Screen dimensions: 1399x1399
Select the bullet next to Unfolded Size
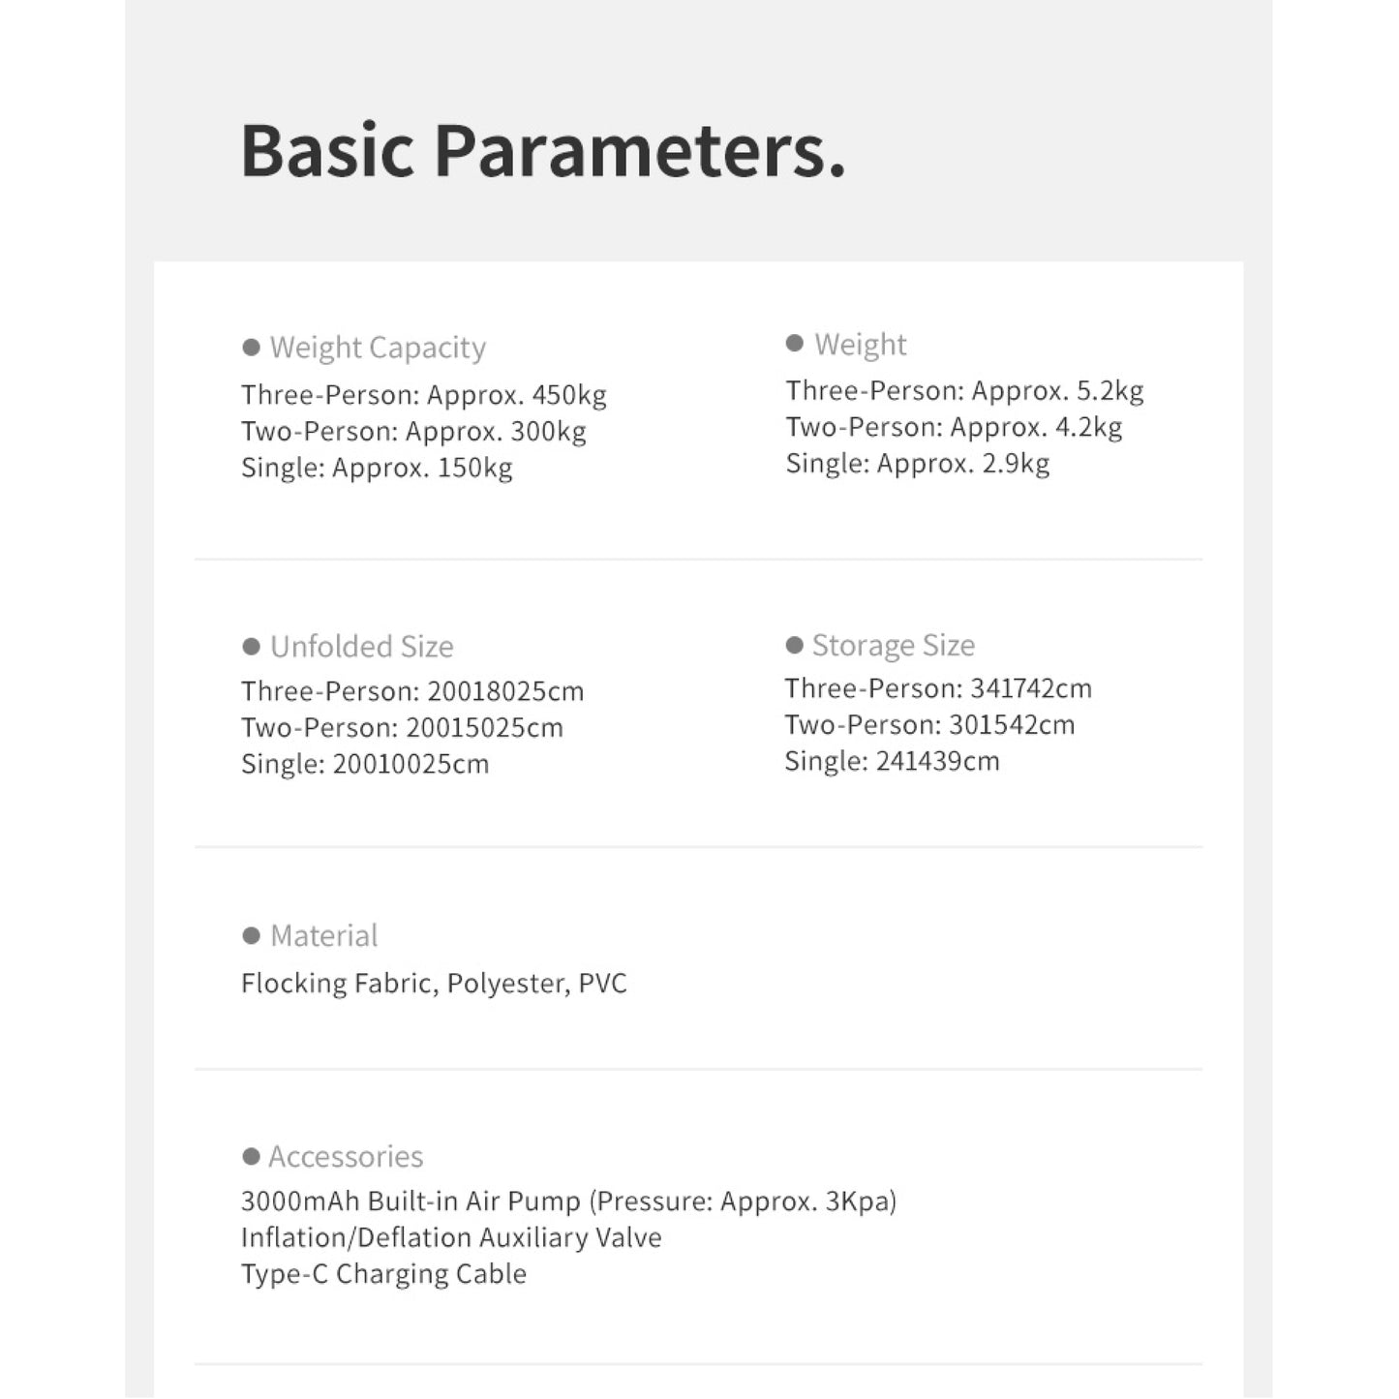point(252,646)
